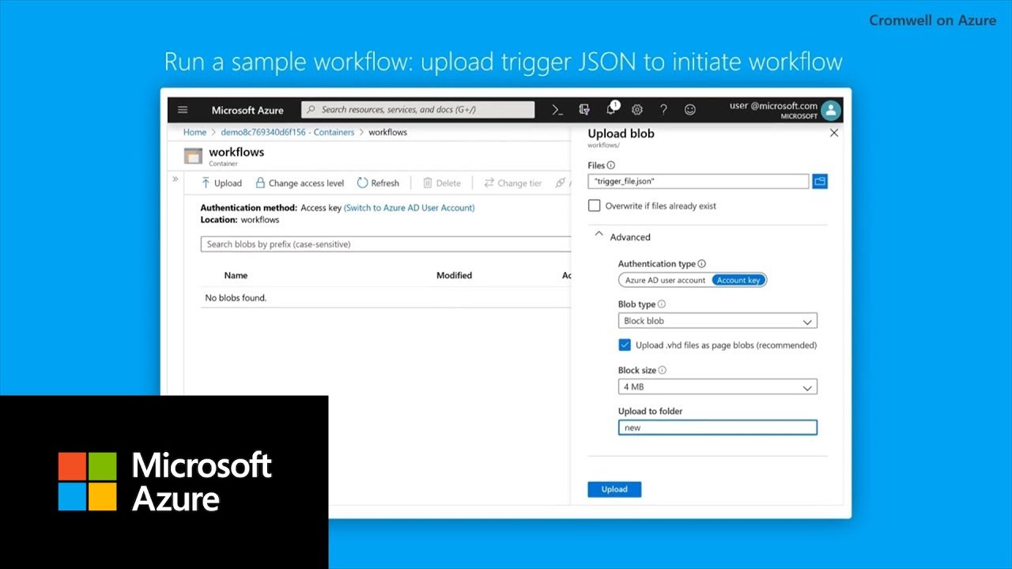Screen dimensions: 1012x569
Task: Open the Block size dropdown
Action: [718, 387]
